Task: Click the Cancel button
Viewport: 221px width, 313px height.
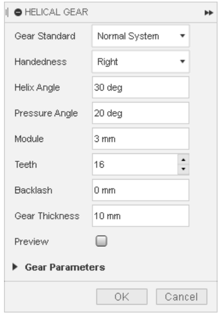Action: point(181,297)
